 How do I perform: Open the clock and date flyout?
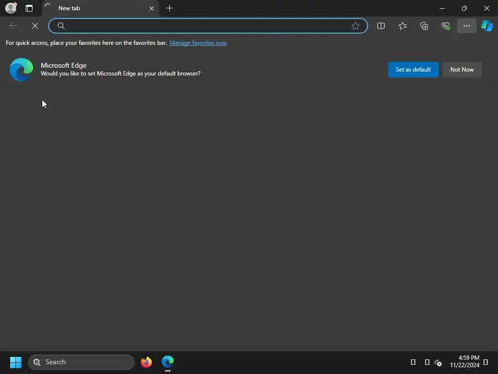(x=464, y=362)
